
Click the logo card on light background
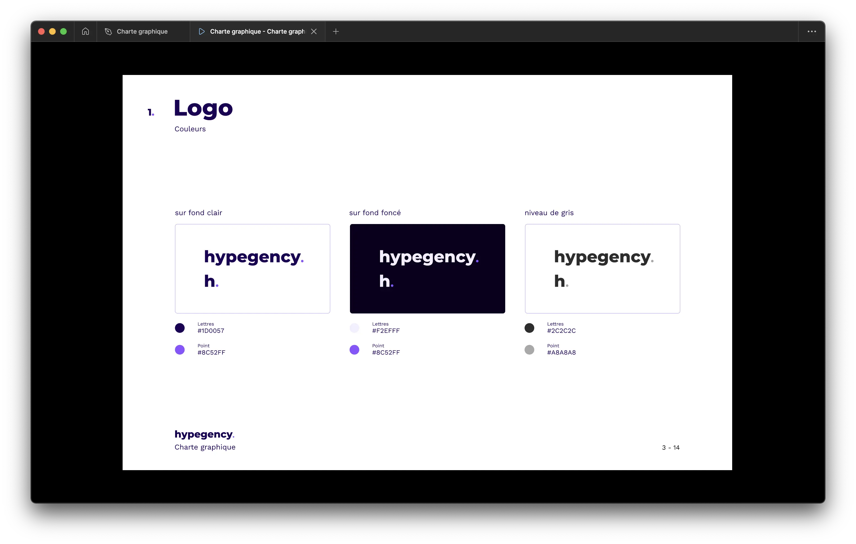coord(252,269)
